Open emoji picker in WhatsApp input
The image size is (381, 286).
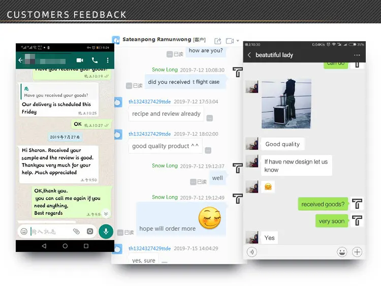tap(24, 231)
